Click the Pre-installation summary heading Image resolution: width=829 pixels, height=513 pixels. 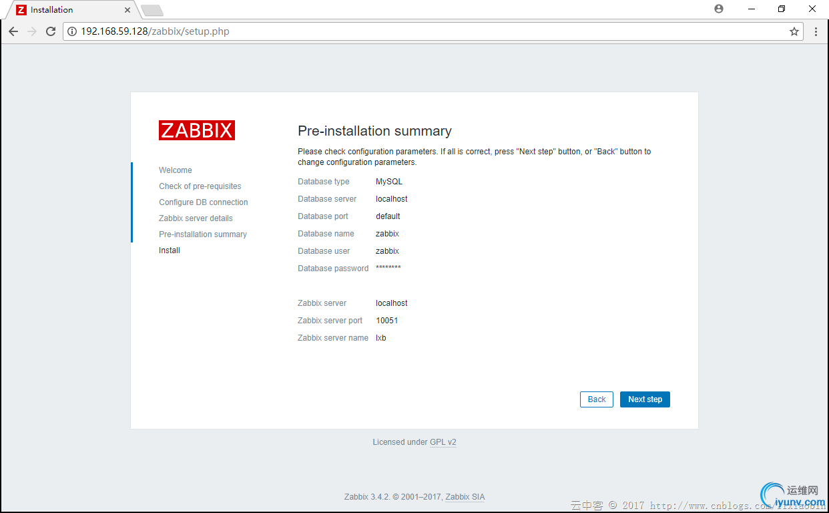374,131
